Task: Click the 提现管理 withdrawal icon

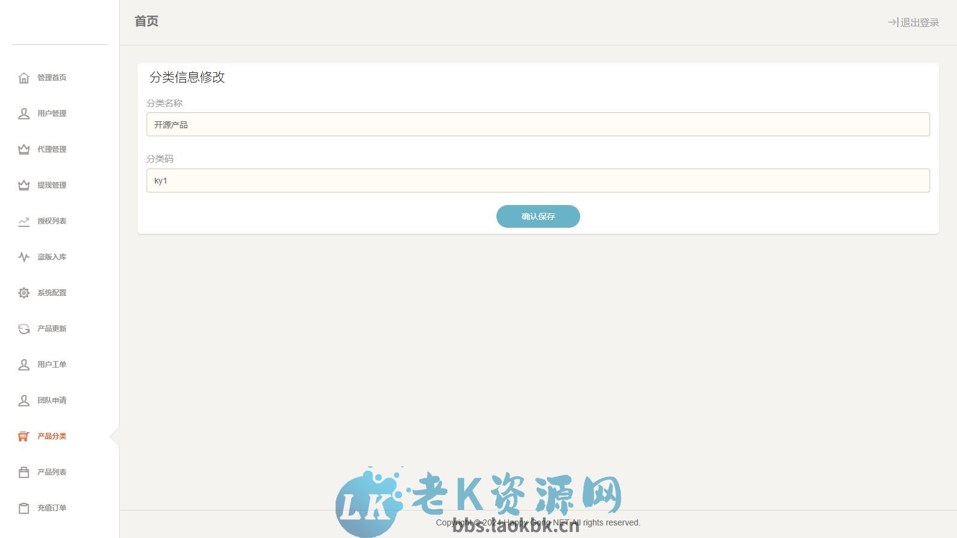Action: tap(23, 185)
